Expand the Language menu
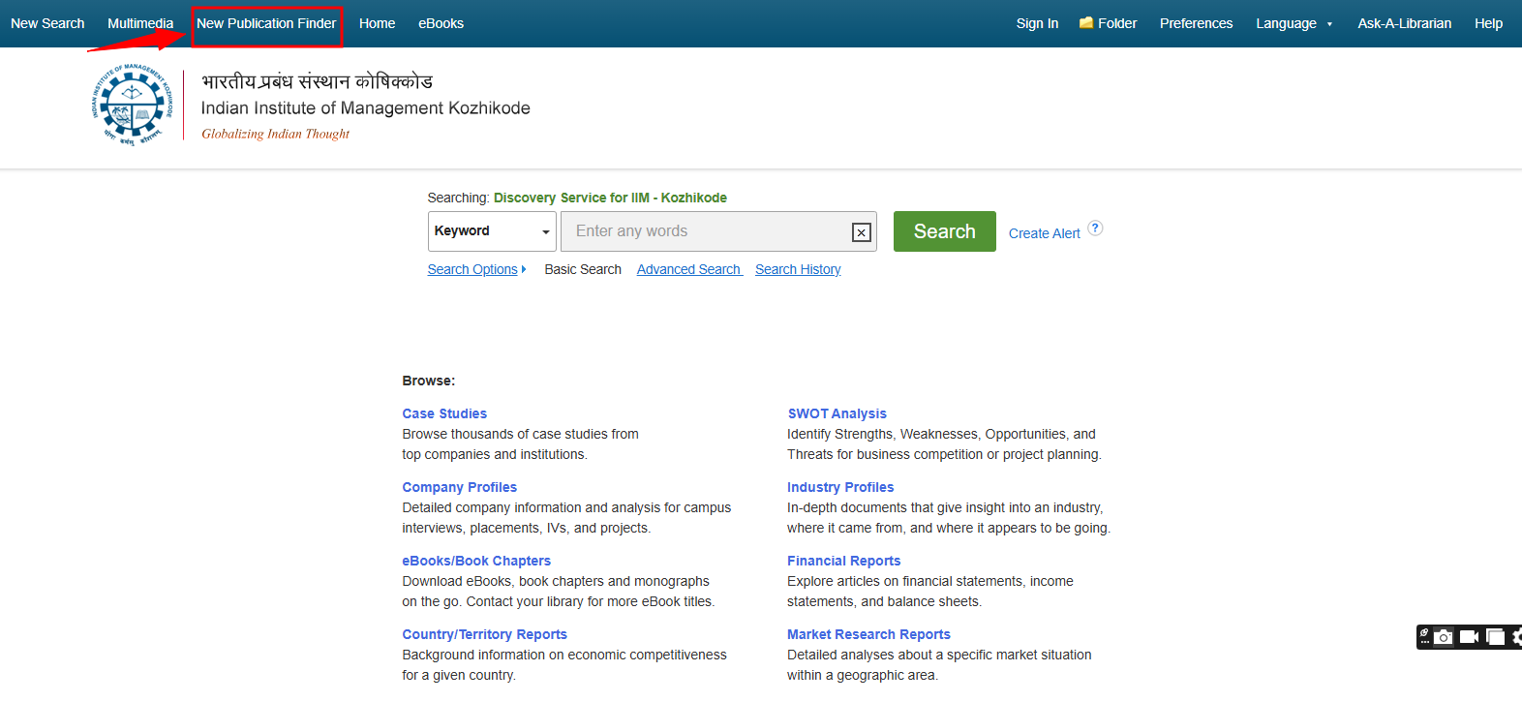The image size is (1522, 702). point(1294,23)
